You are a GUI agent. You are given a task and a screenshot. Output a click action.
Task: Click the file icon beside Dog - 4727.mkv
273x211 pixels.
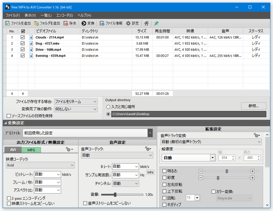pyautogui.click(x=31, y=43)
